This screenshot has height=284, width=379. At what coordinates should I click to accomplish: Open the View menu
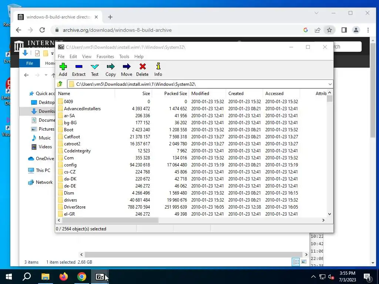click(x=87, y=57)
